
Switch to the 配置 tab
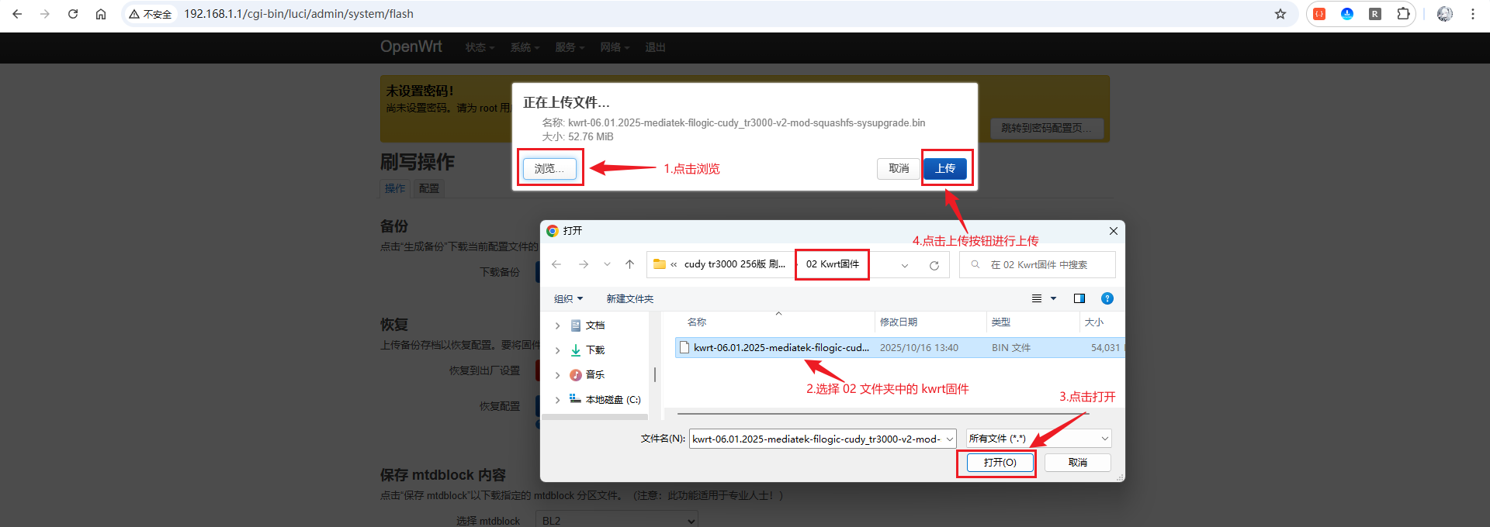point(429,188)
